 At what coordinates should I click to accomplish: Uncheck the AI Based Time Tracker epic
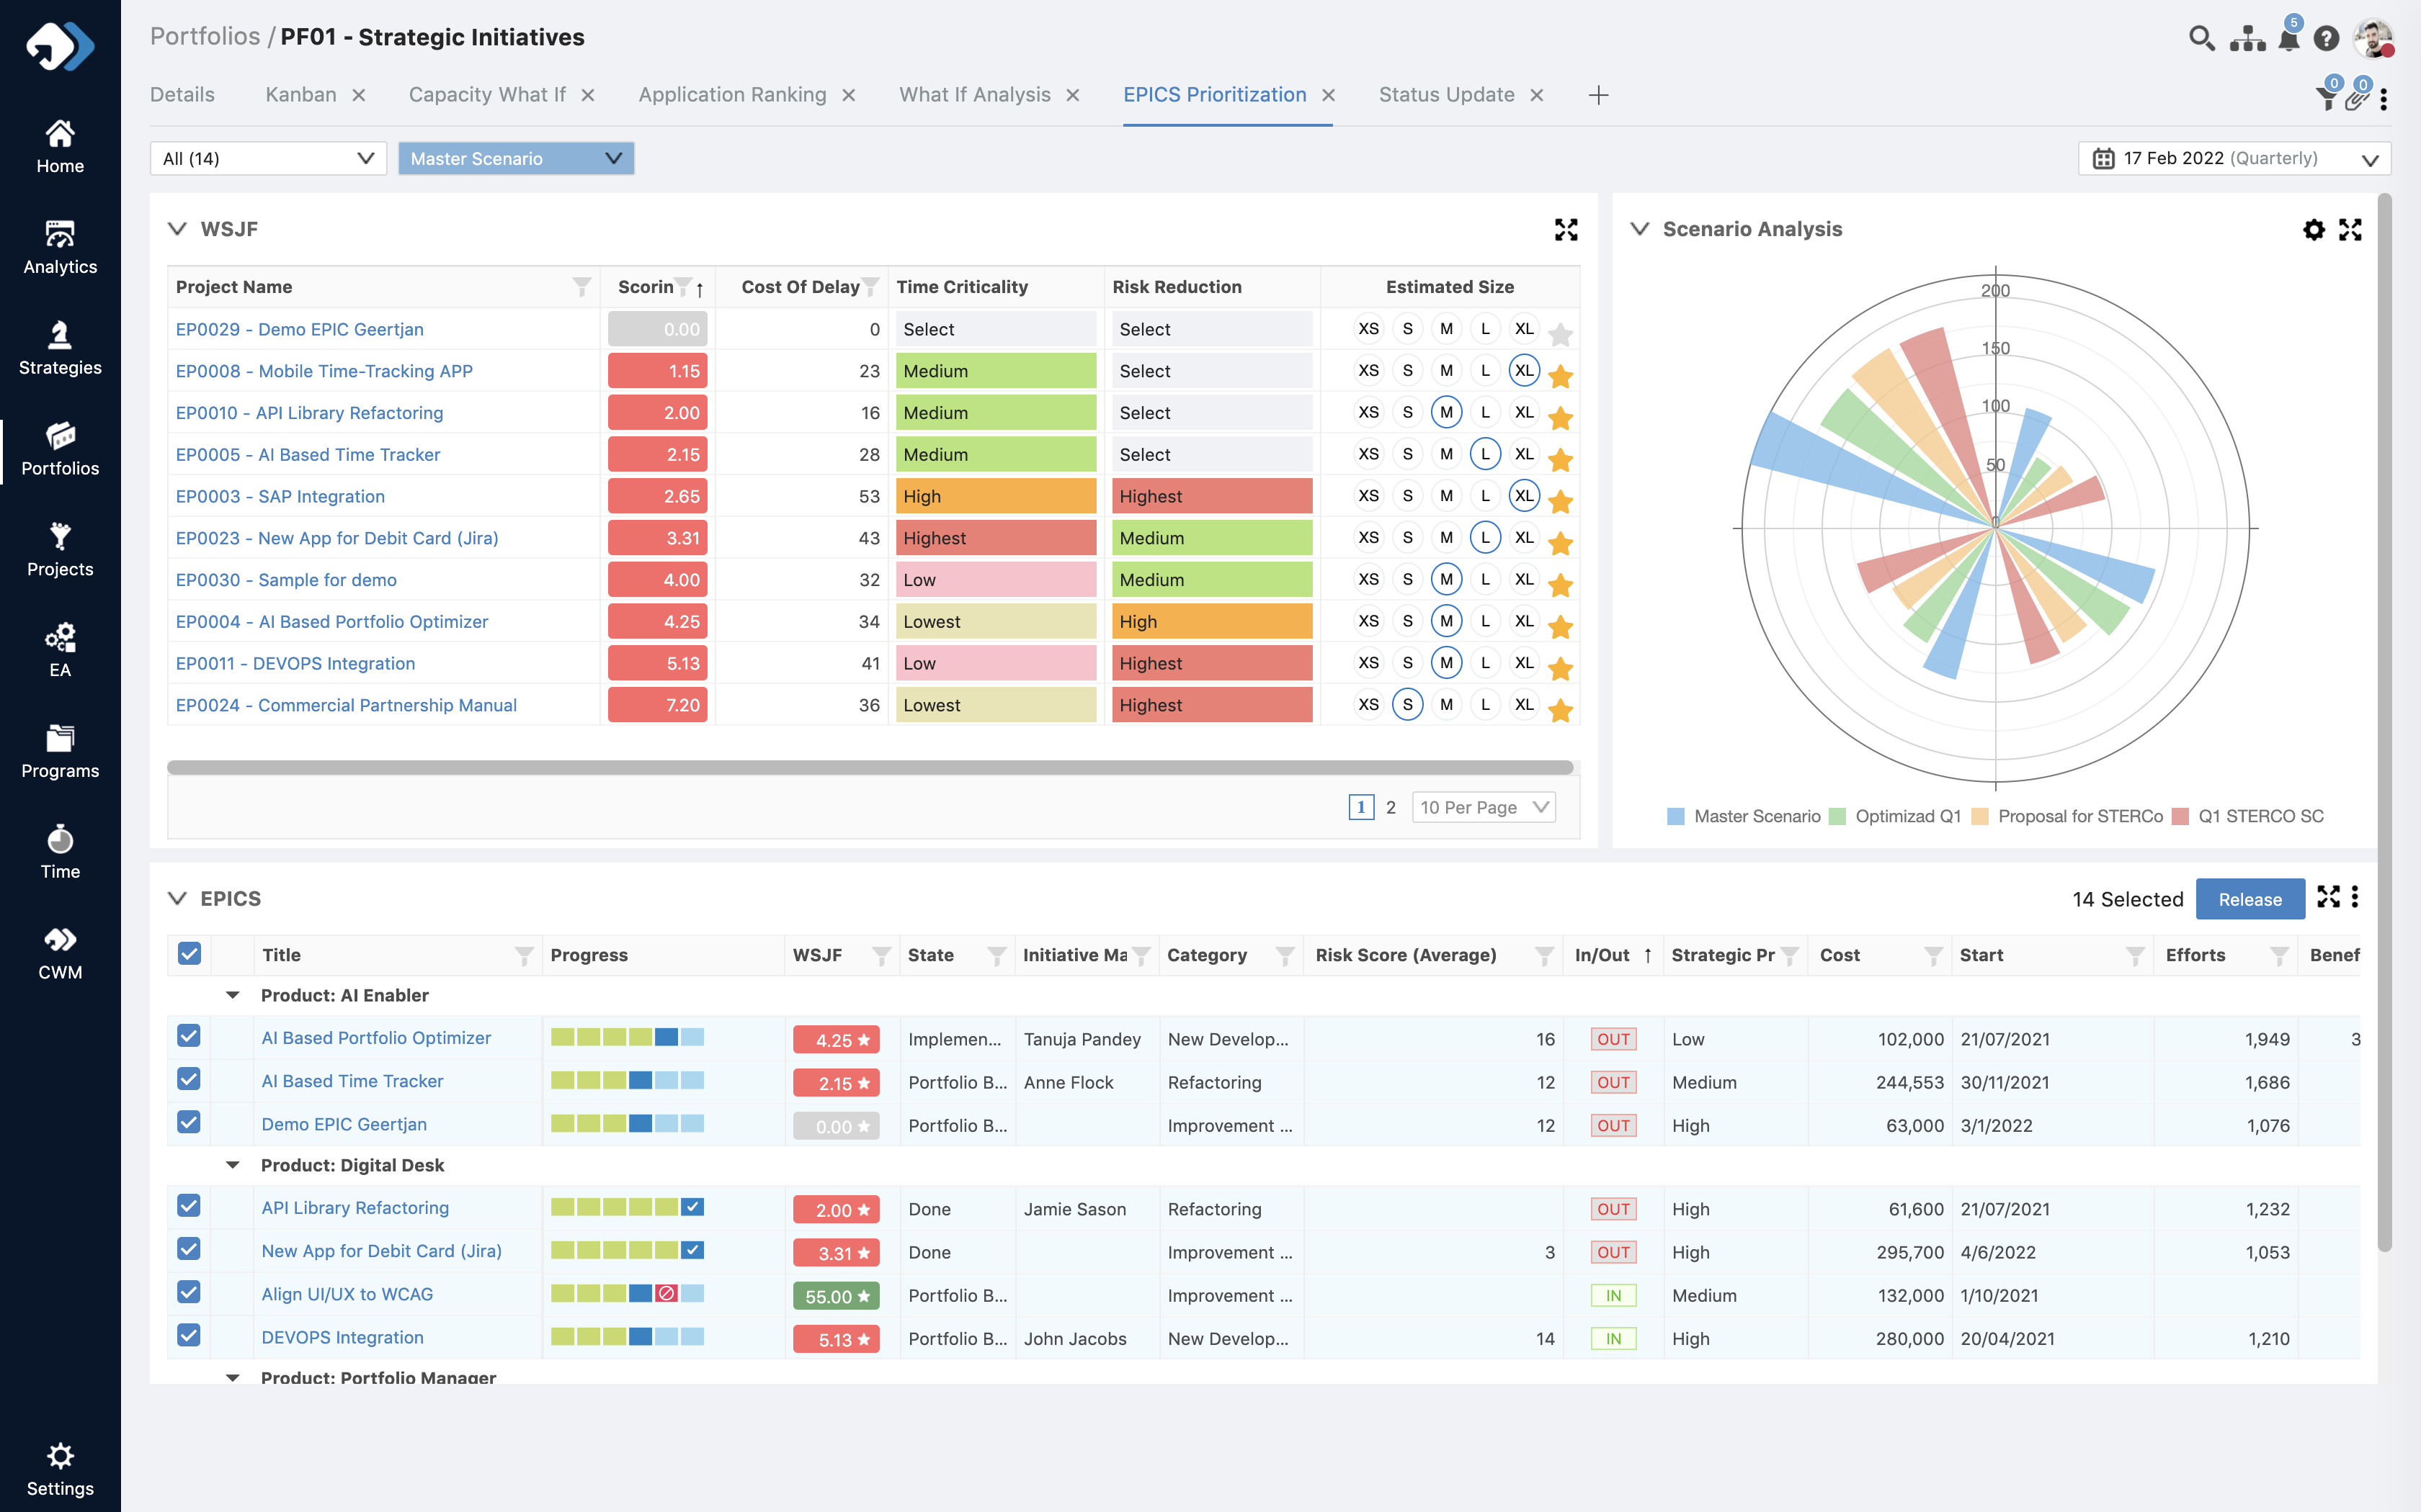(x=189, y=1080)
